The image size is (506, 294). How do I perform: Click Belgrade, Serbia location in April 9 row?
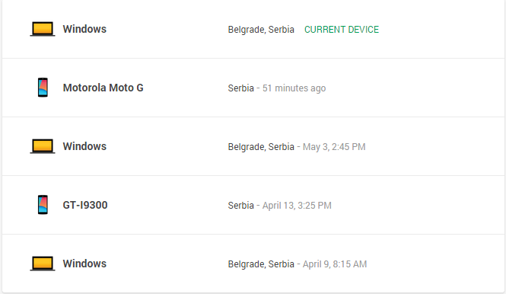[x=261, y=264]
